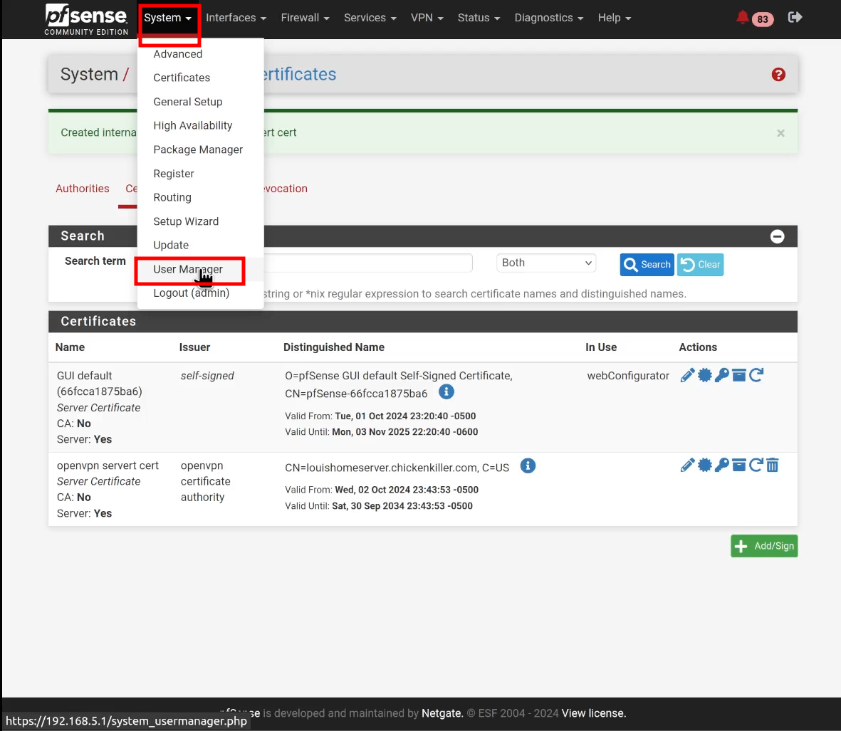Show info for openvpn servert cert
Image resolution: width=841 pixels, height=731 pixels.
(528, 466)
